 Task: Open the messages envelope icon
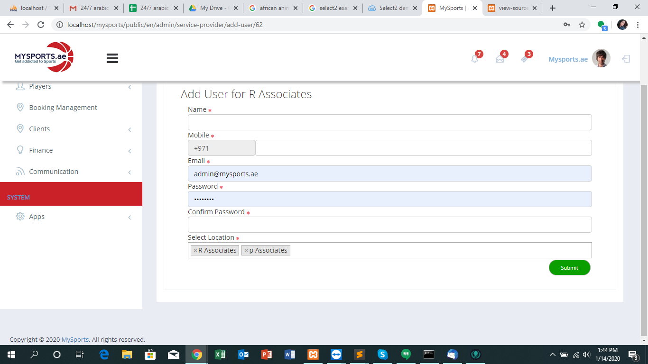point(500,59)
